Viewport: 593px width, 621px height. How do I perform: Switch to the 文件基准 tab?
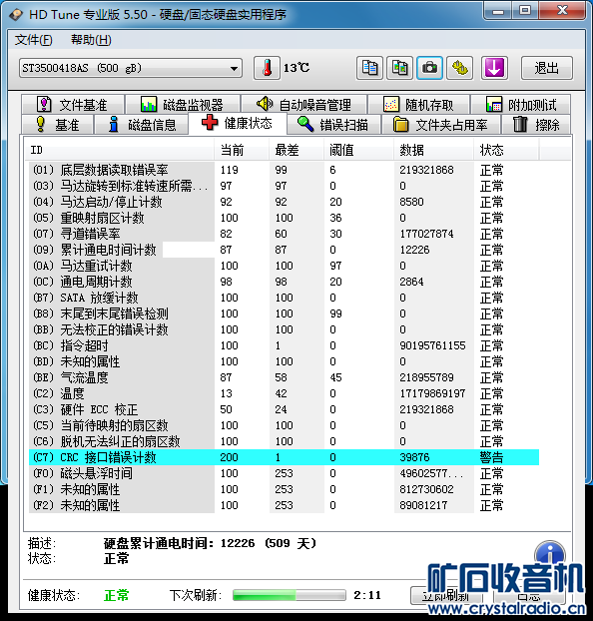(73, 105)
